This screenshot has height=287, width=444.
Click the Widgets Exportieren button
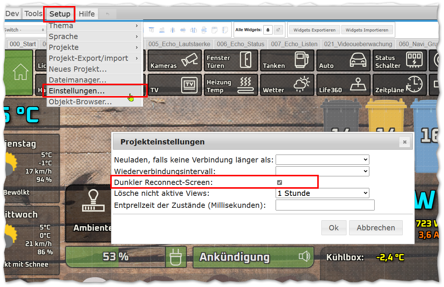(314, 30)
